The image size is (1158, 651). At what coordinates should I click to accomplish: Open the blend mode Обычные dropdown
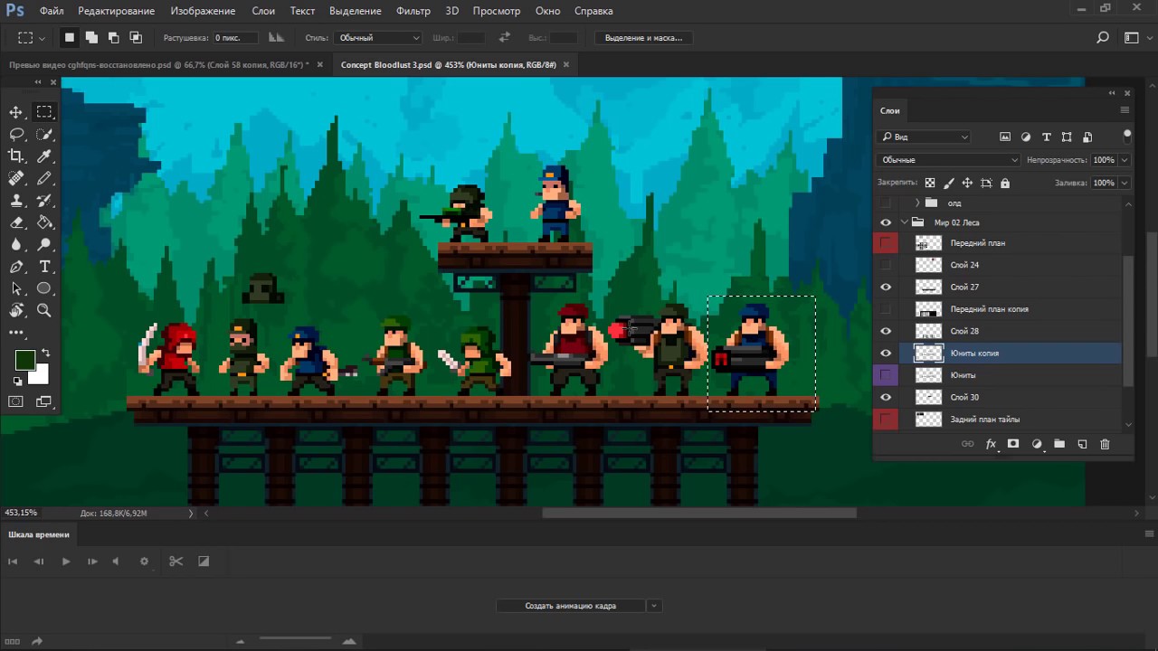pyautogui.click(x=948, y=160)
